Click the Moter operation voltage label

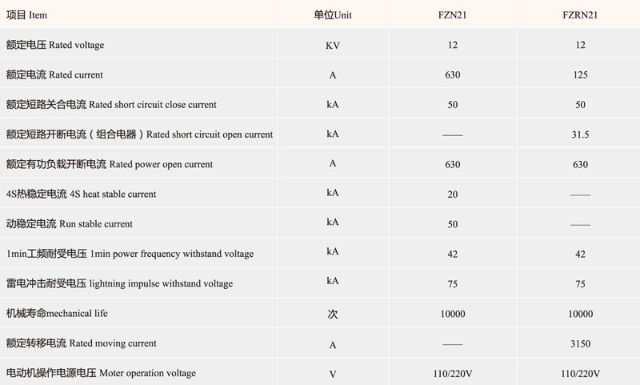click(x=101, y=373)
